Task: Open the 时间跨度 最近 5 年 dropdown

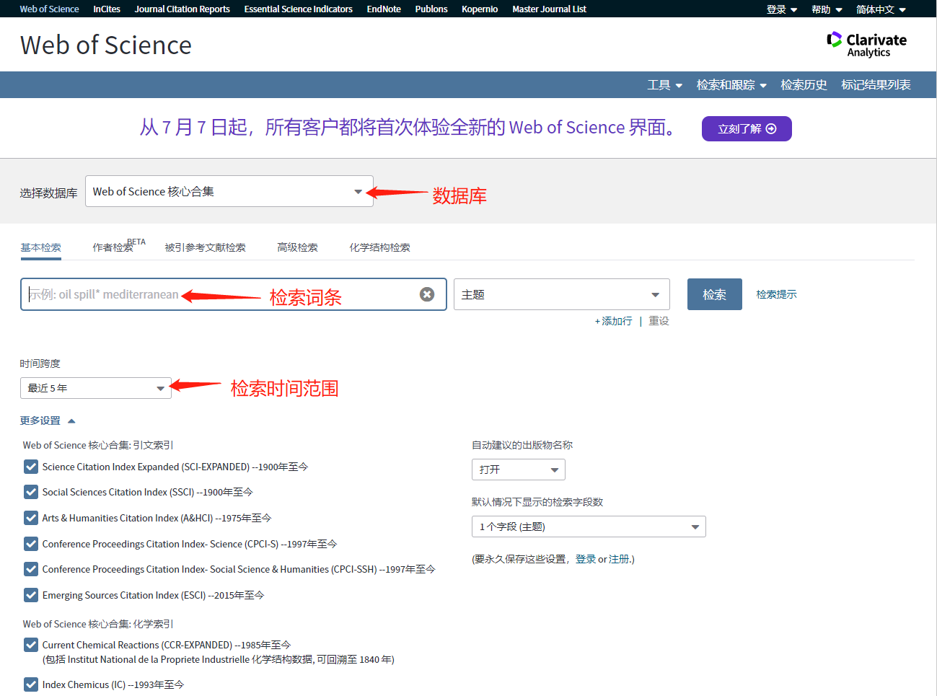Action: [96, 388]
